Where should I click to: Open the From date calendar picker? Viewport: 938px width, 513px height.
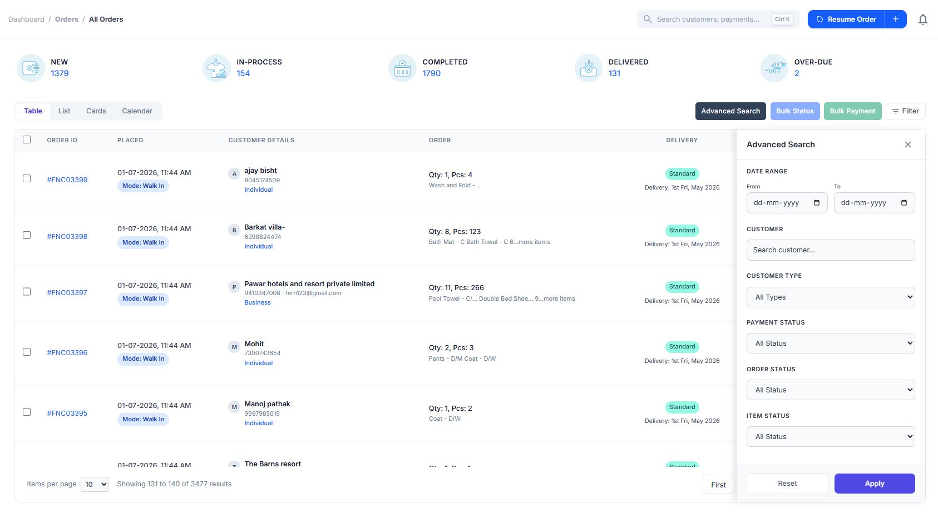tap(817, 203)
